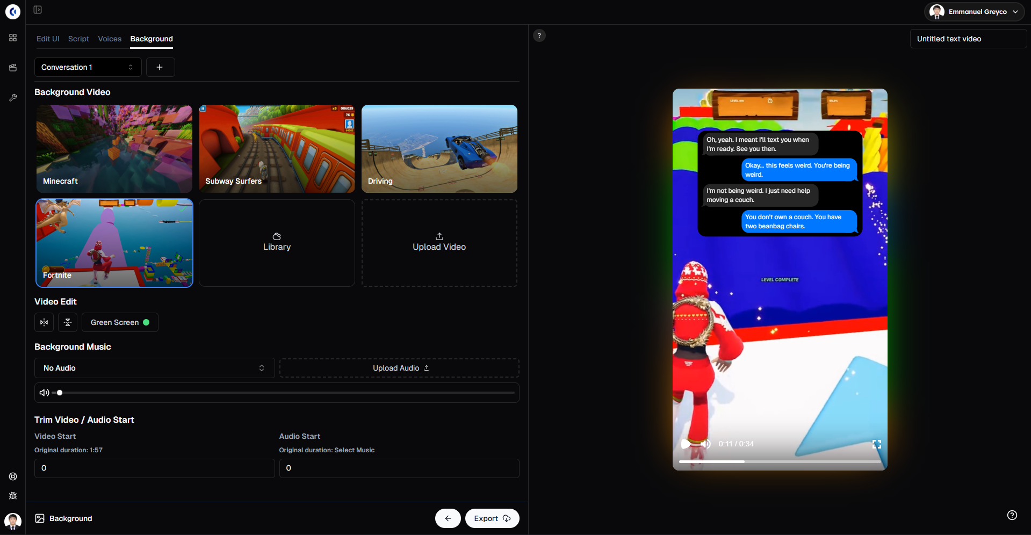
Task: Click the "I'm not being weird" chat bubble
Action: (x=761, y=195)
